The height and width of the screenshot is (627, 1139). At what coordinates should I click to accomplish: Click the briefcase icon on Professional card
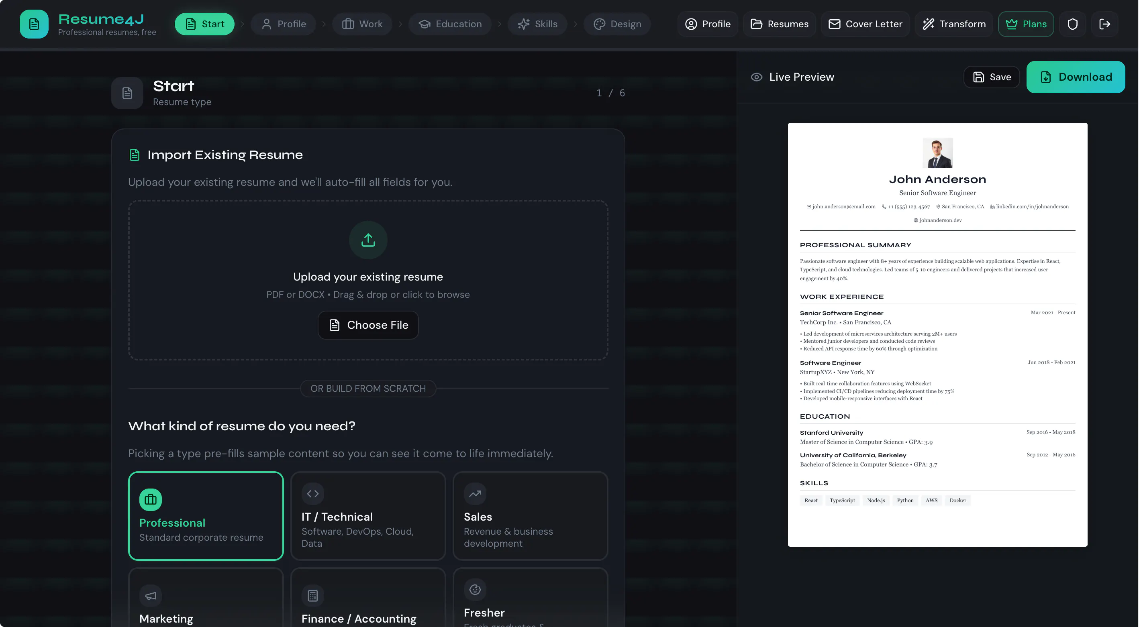[x=150, y=499]
